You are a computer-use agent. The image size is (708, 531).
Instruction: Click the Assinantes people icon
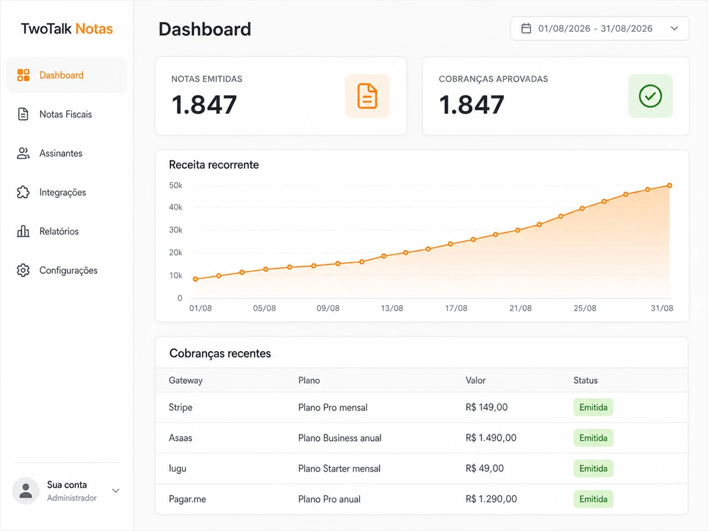coord(23,153)
